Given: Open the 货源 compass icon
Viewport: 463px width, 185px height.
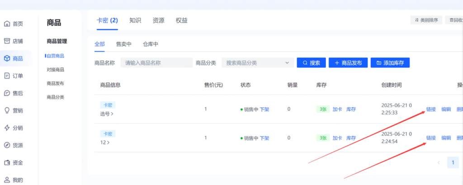Looking at the screenshot, I should (x=7, y=145).
